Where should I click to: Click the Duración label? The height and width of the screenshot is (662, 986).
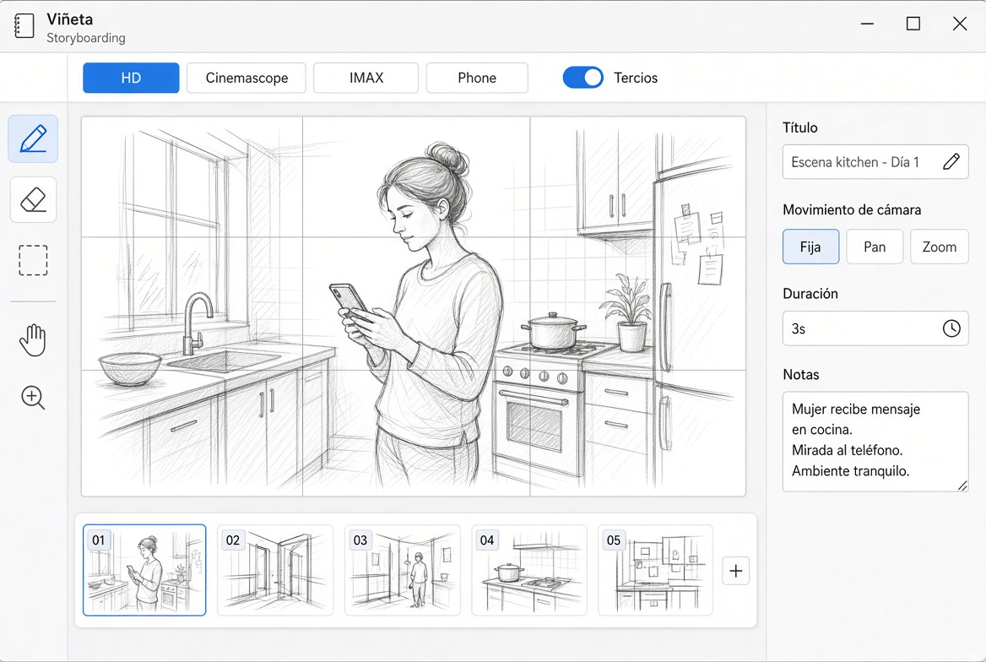810,294
